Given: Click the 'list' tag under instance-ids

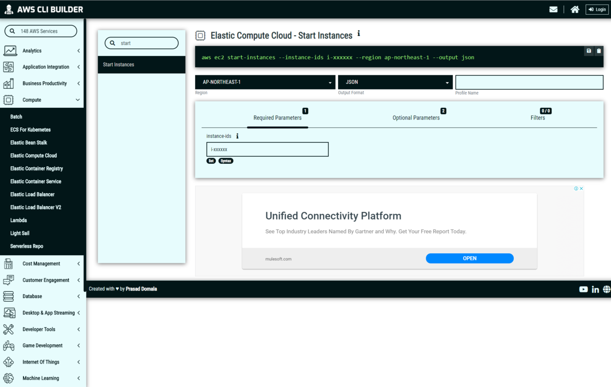Looking at the screenshot, I should pyautogui.click(x=211, y=161).
